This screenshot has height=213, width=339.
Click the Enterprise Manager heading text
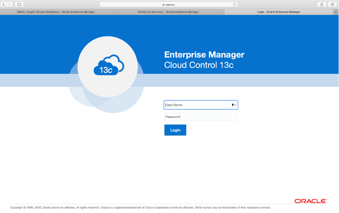tap(204, 55)
